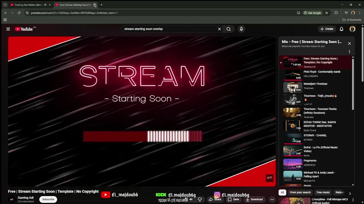This screenshot has height=204, width=364.
Task: Click the browser address bar URL
Action: (74, 13)
